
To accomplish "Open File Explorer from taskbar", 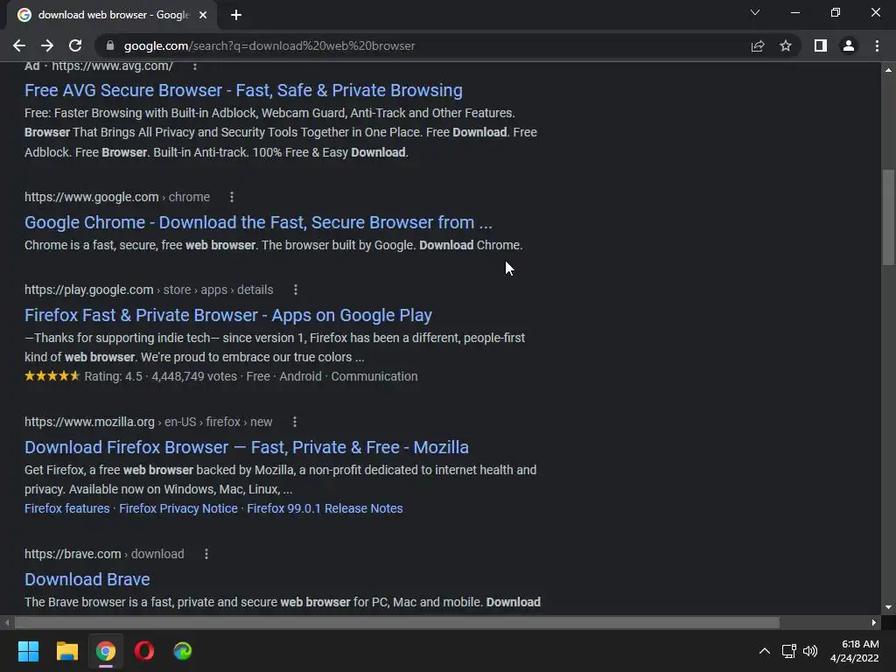I will [x=66, y=651].
